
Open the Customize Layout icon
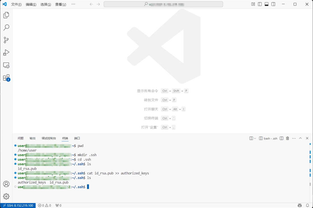253,4
